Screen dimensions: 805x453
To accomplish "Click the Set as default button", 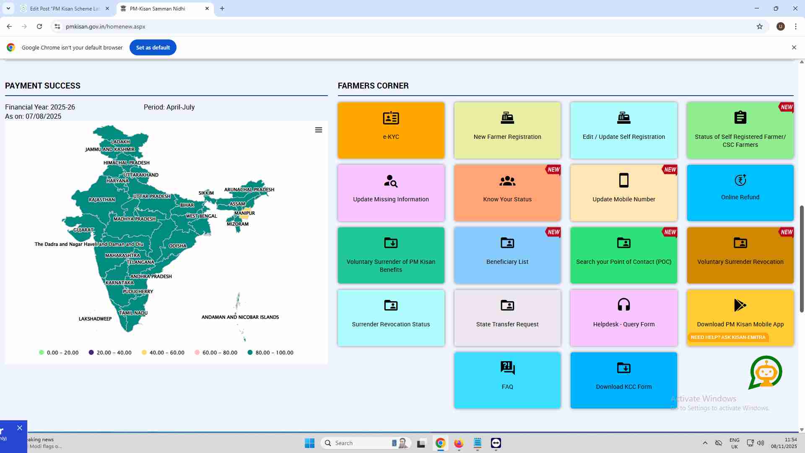I will pyautogui.click(x=153, y=47).
